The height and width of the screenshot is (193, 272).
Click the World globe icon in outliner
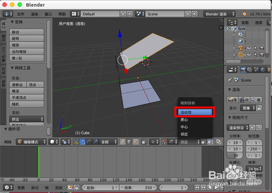click(241, 41)
